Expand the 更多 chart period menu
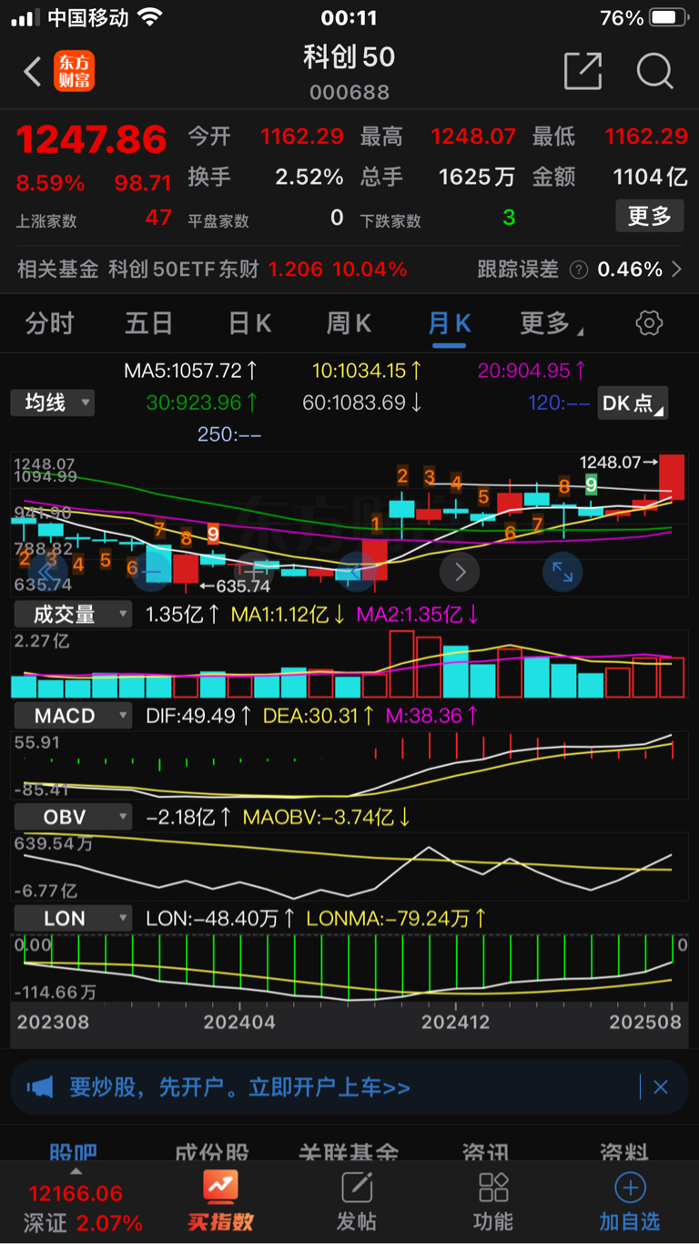Screen dimensions: 699x1244 (x=552, y=323)
